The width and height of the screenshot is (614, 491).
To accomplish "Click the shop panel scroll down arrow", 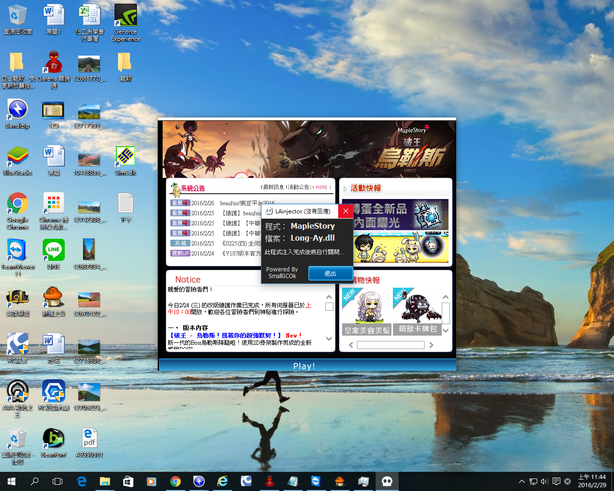I will point(446,330).
